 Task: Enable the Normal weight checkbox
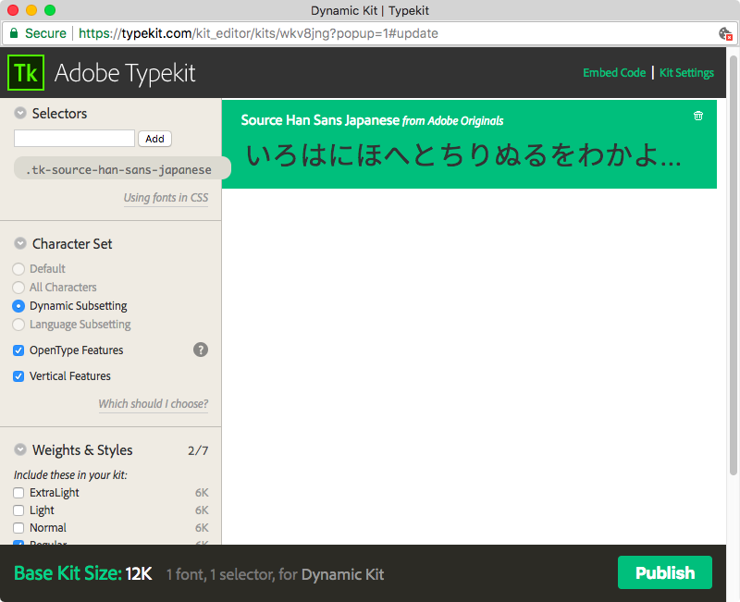tap(18, 528)
